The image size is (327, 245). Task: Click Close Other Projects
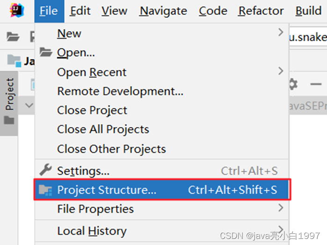[111, 149]
